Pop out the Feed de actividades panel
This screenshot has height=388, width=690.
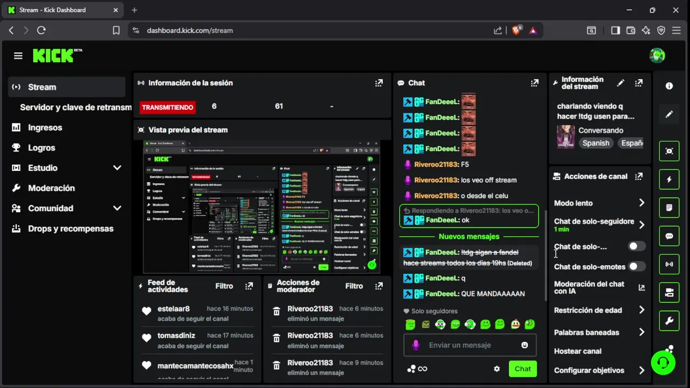249,286
